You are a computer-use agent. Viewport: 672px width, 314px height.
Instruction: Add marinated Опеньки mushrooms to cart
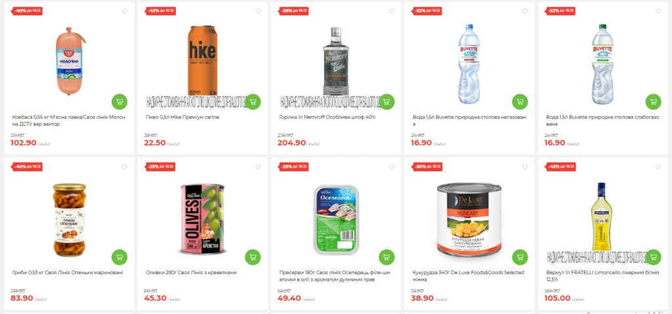point(119,257)
